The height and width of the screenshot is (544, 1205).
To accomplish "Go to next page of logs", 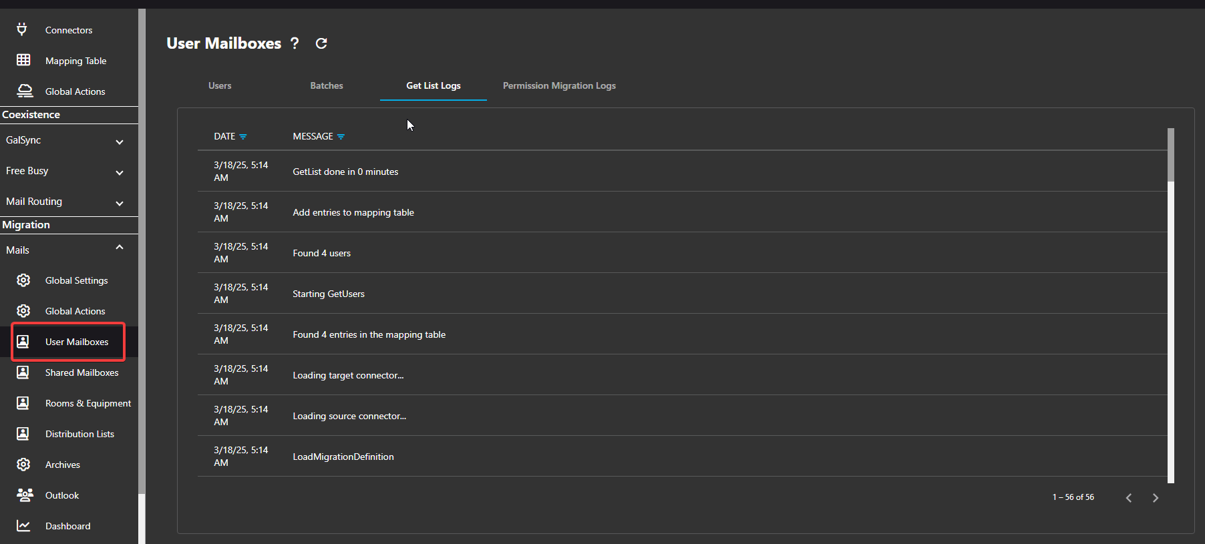I will click(1155, 498).
